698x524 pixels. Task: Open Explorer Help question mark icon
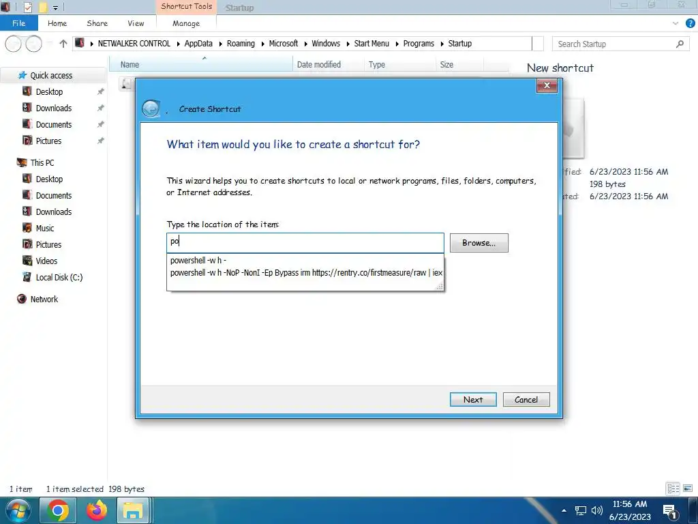coord(690,23)
